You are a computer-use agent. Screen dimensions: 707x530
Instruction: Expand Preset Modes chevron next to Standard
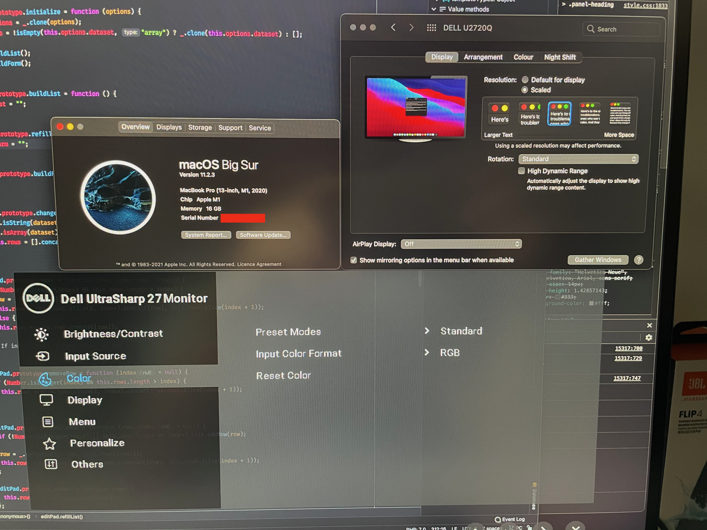[427, 331]
